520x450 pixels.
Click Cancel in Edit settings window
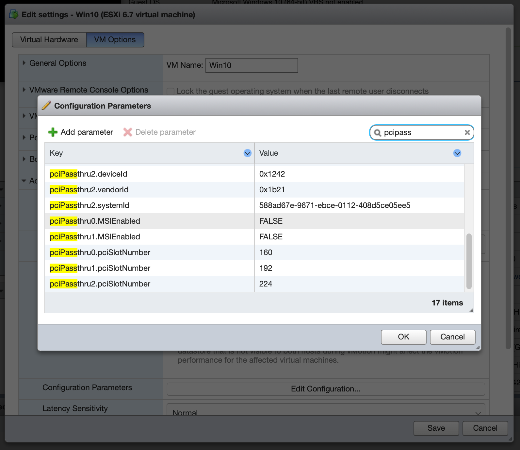pyautogui.click(x=485, y=428)
